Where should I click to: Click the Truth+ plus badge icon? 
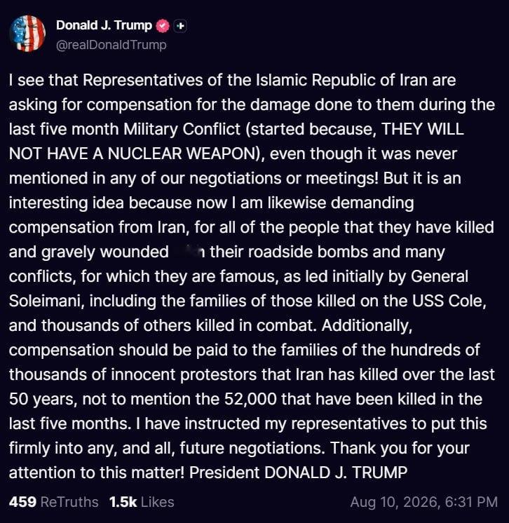[x=180, y=26]
